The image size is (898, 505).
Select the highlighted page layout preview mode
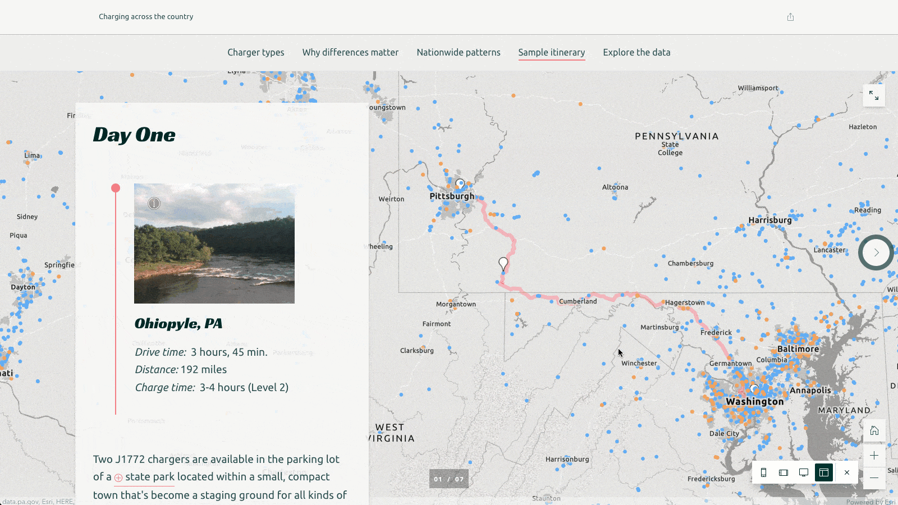point(824,472)
